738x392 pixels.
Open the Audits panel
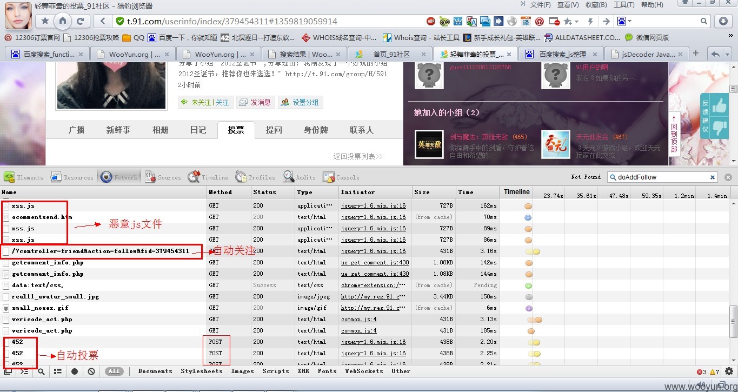coord(299,177)
